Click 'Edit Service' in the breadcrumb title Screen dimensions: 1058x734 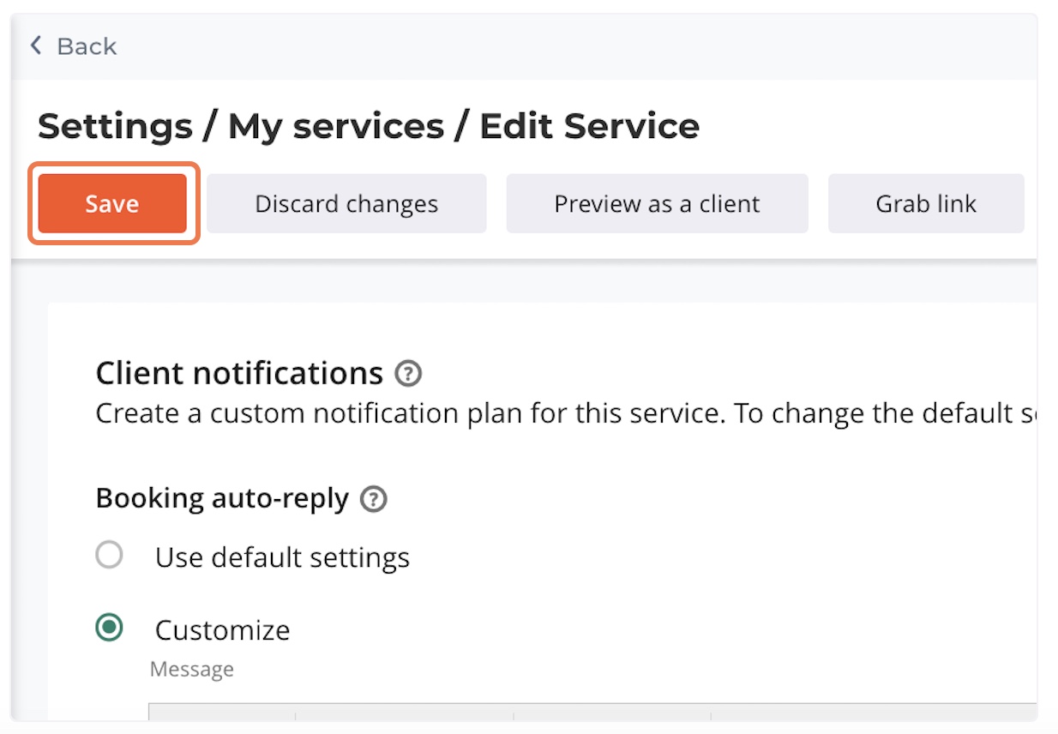pos(589,127)
